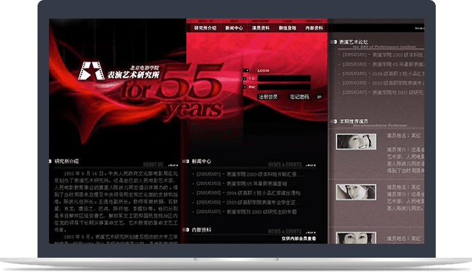Viewport: 472px width, 273px height.
Task: Click the bullet icon next to 本期推荐演员
Action: [x=335, y=121]
